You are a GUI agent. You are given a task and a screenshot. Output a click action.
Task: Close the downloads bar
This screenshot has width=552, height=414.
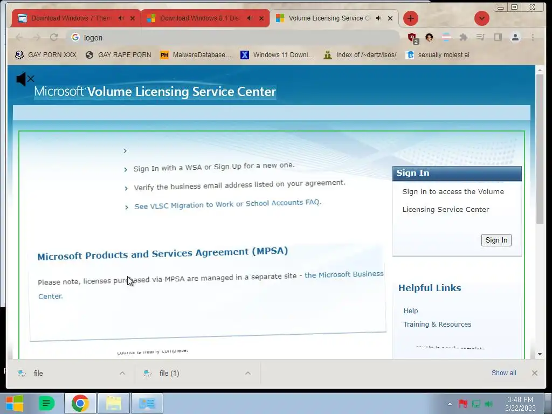(x=534, y=373)
